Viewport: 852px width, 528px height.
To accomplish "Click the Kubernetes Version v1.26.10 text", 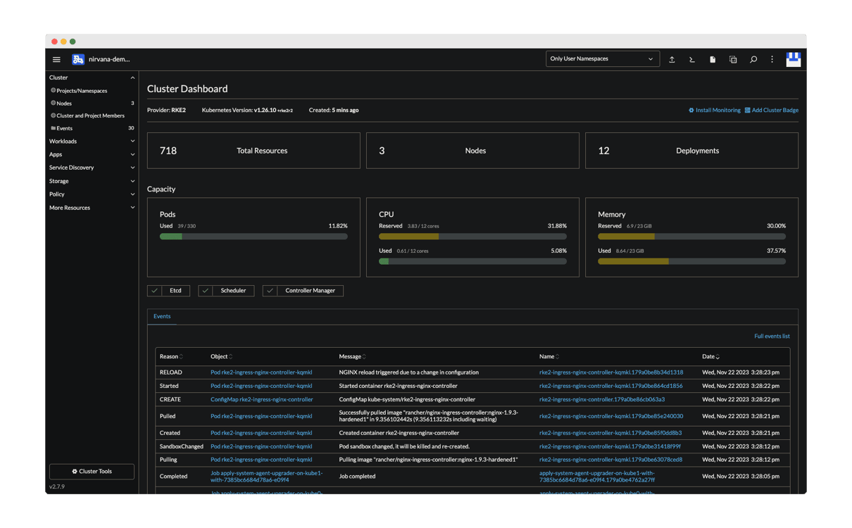I will click(247, 111).
